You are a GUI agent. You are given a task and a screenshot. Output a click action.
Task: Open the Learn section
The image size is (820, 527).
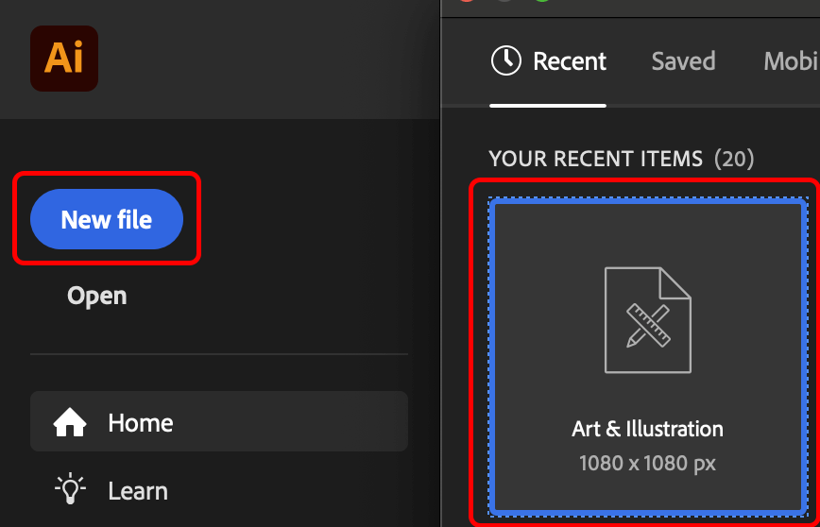point(137,491)
